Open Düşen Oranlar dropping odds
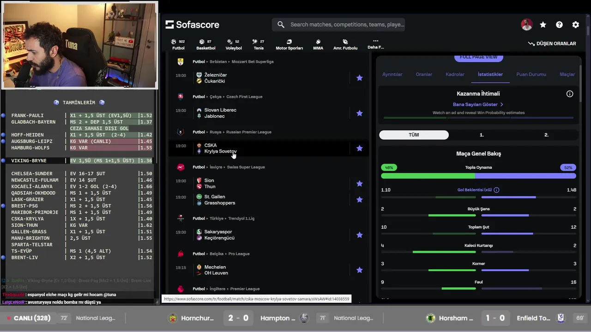The image size is (591, 332). pos(552,43)
